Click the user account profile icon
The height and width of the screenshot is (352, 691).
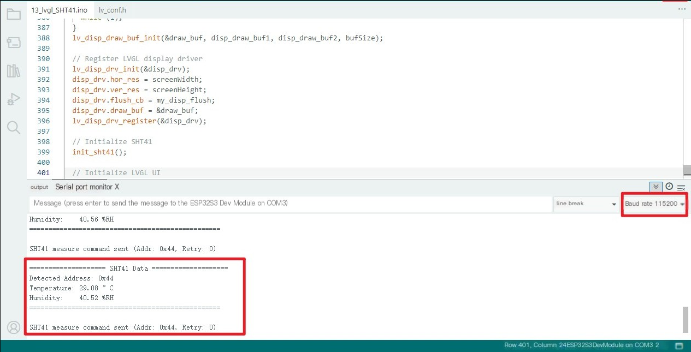13,327
